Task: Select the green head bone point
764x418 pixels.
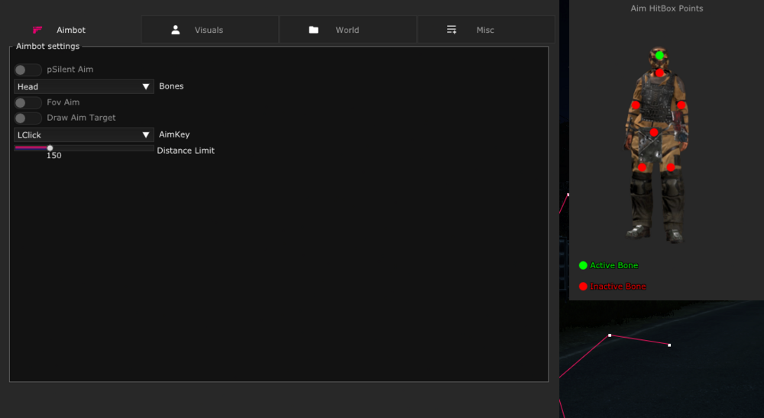Action: (x=659, y=56)
